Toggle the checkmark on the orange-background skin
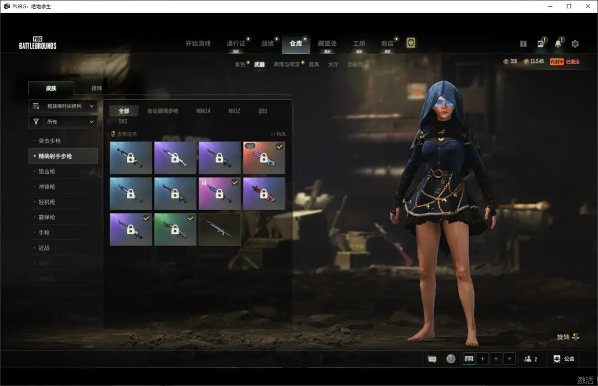The height and width of the screenshot is (386, 598). tap(280, 147)
